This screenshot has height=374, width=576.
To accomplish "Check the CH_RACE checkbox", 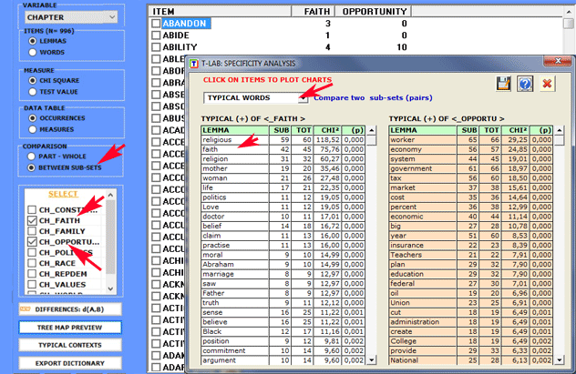I will (32, 263).
